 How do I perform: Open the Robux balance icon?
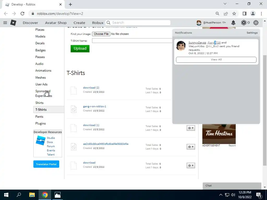pos(244,23)
